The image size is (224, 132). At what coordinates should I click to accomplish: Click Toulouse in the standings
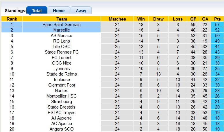point(62,80)
